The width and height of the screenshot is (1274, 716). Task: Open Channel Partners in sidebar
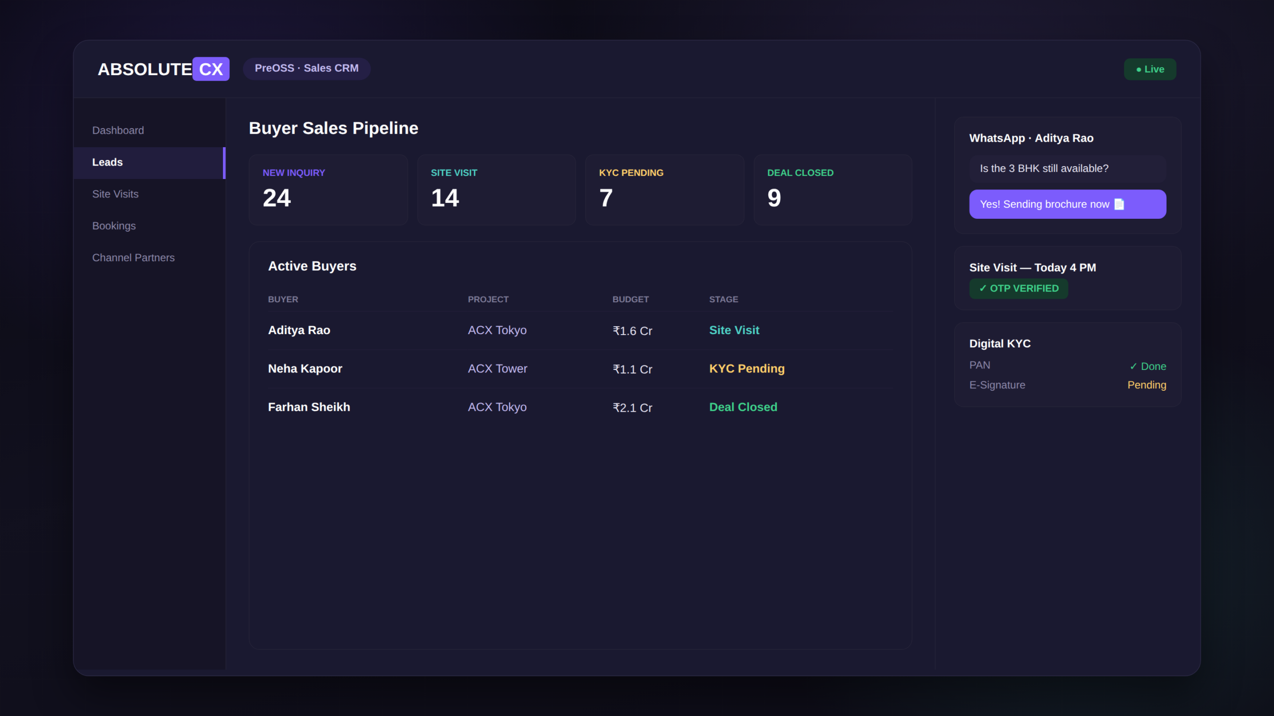coord(149,258)
